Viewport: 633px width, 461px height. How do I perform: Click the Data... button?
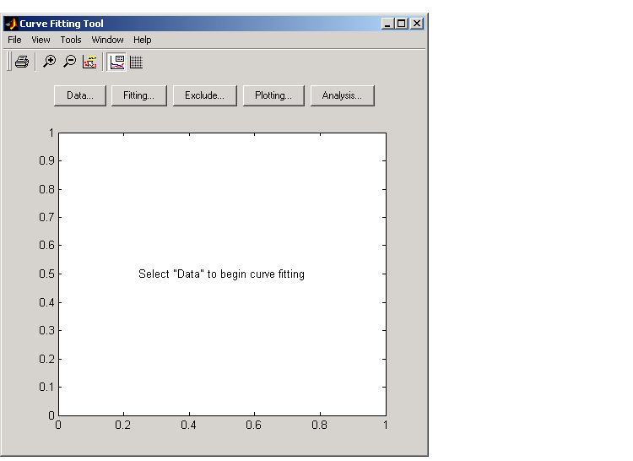click(x=80, y=95)
